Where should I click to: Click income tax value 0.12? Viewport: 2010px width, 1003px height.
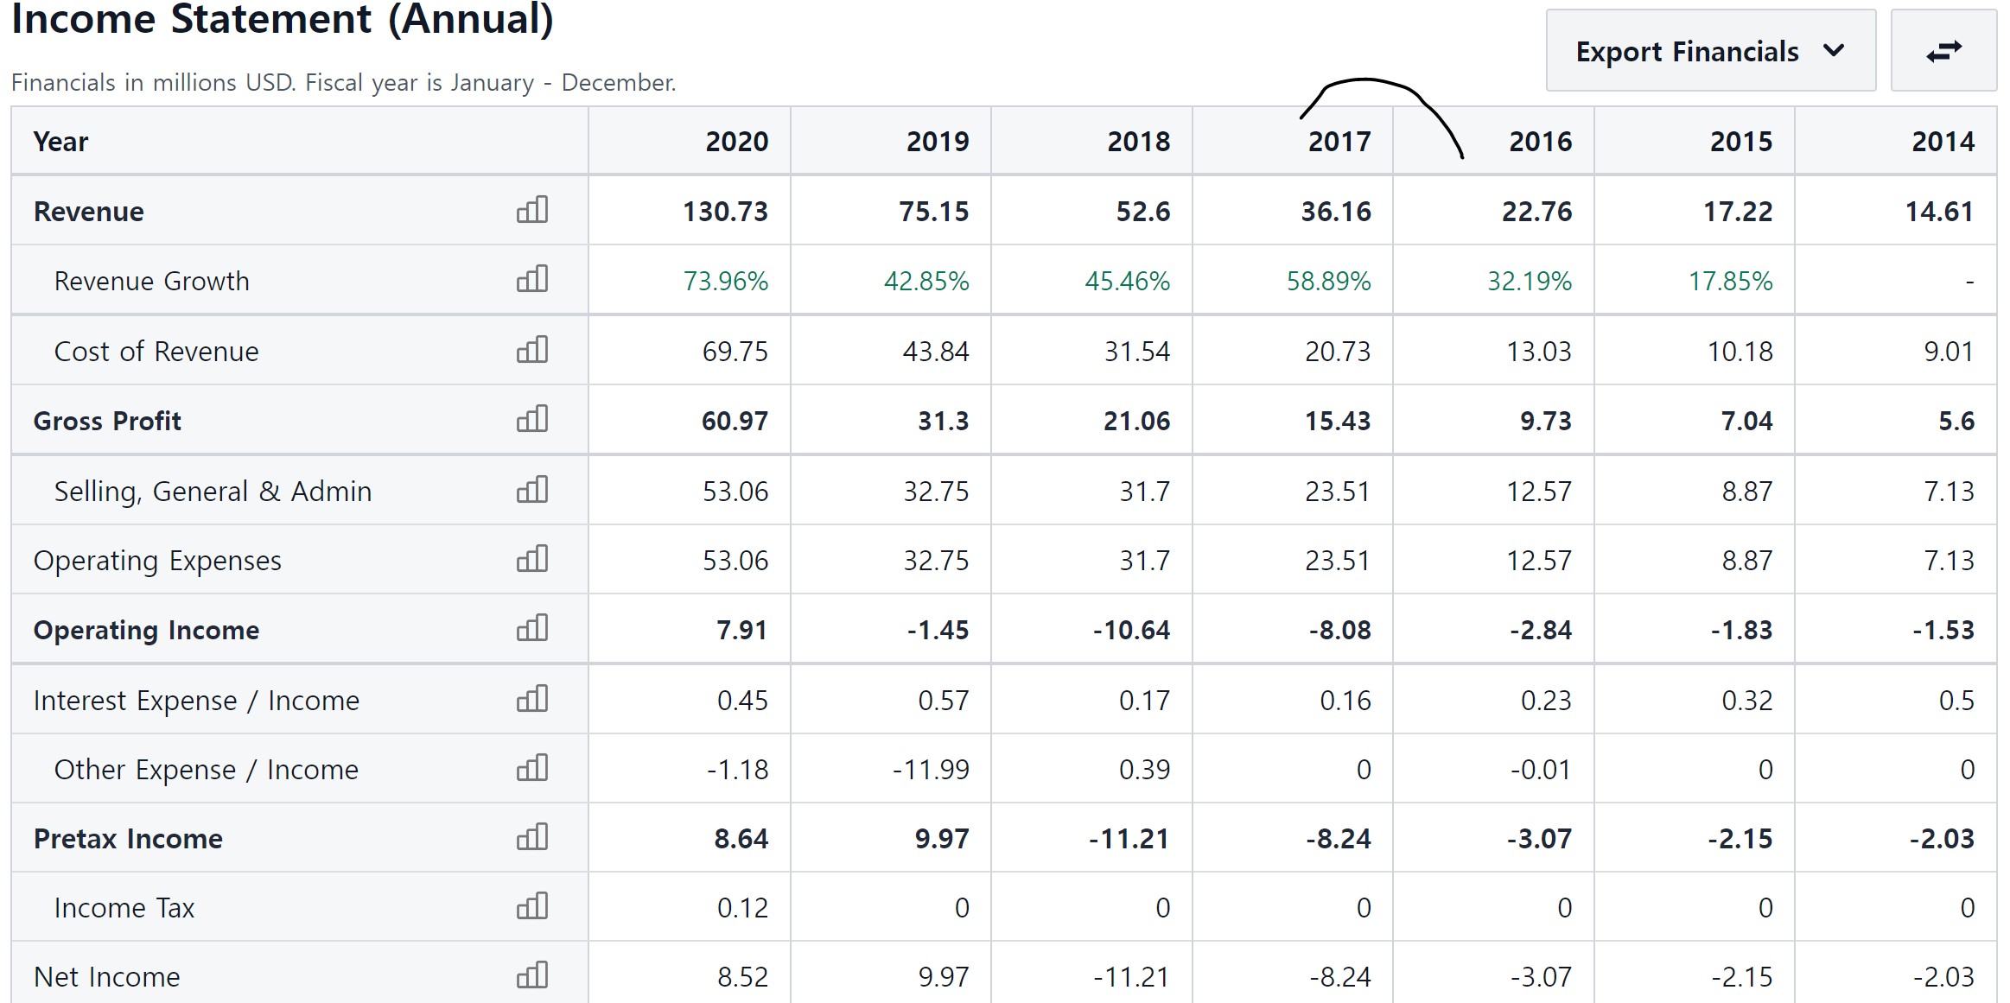tap(742, 908)
